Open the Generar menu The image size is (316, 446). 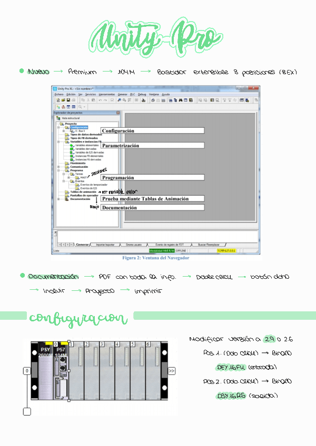coord(123,95)
